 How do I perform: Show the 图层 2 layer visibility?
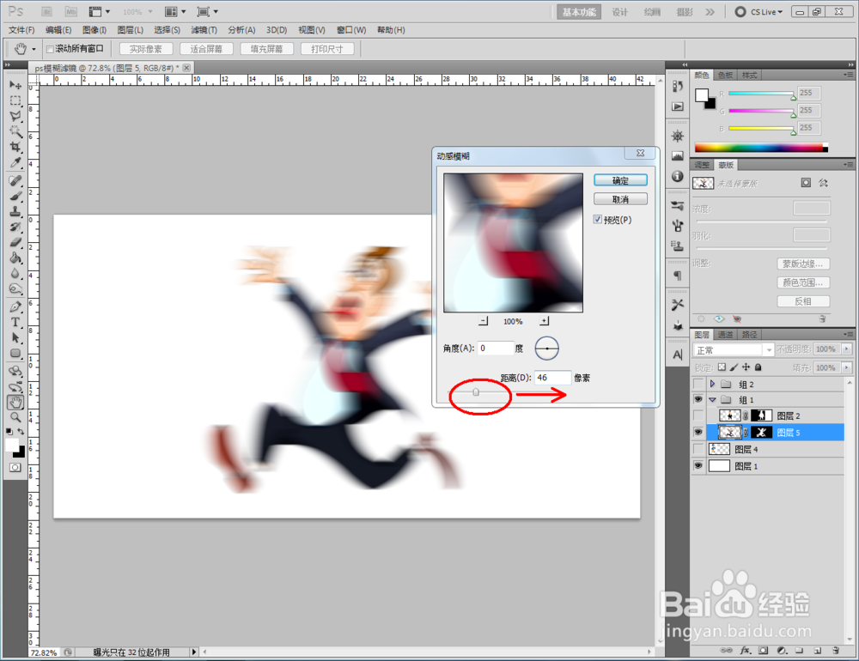tap(698, 415)
